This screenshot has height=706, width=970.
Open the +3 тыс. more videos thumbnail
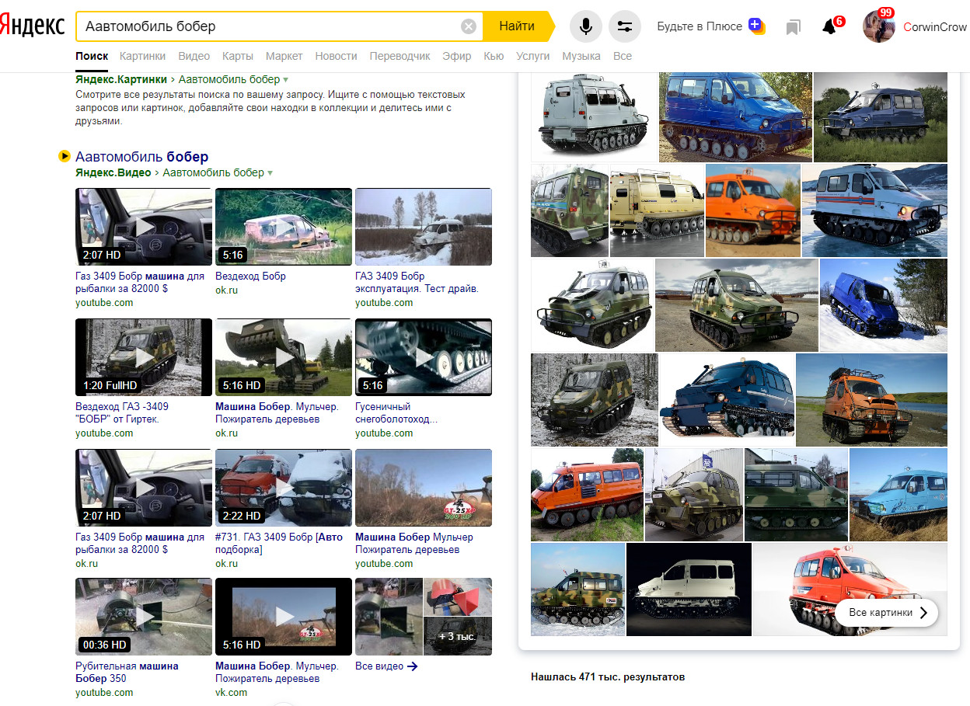(x=458, y=636)
